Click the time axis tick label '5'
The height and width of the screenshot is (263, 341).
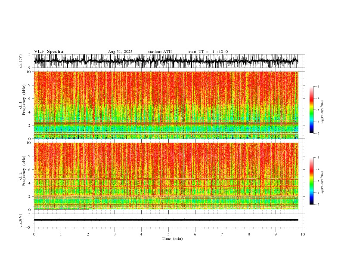(168, 234)
